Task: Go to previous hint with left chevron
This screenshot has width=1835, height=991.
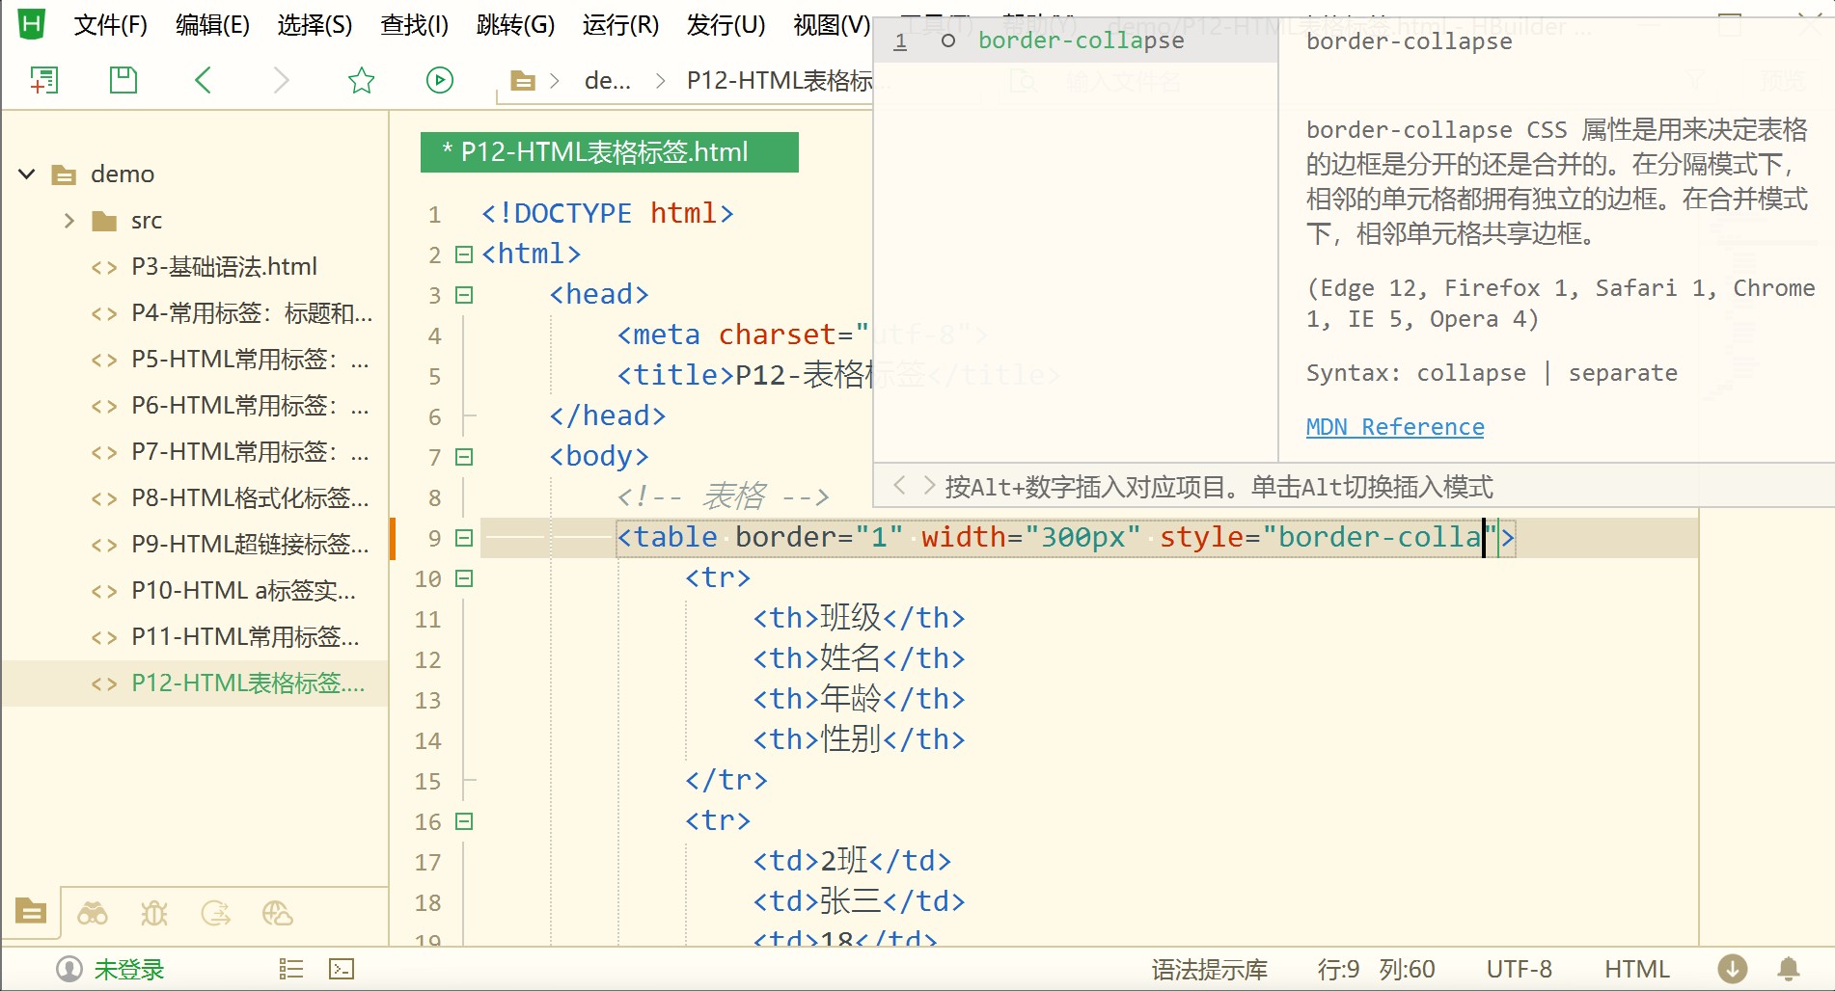Action: click(x=899, y=485)
